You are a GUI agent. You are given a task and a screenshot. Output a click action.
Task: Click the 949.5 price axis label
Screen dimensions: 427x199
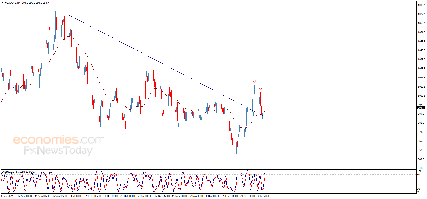click(421, 159)
